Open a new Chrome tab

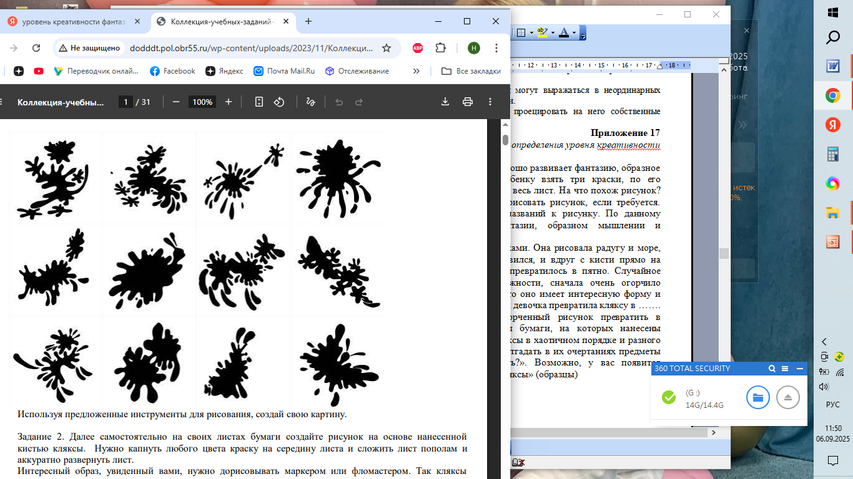pyautogui.click(x=308, y=21)
